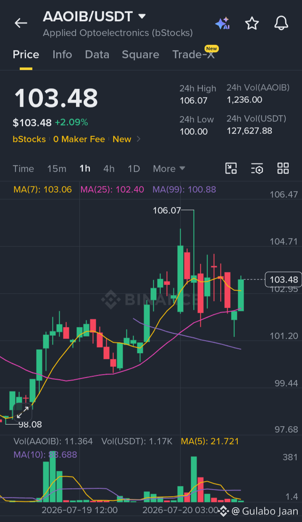Viewport: 302px width, 522px height.
Task: Tap the 24h High value 106.07
Action: pyautogui.click(x=194, y=101)
